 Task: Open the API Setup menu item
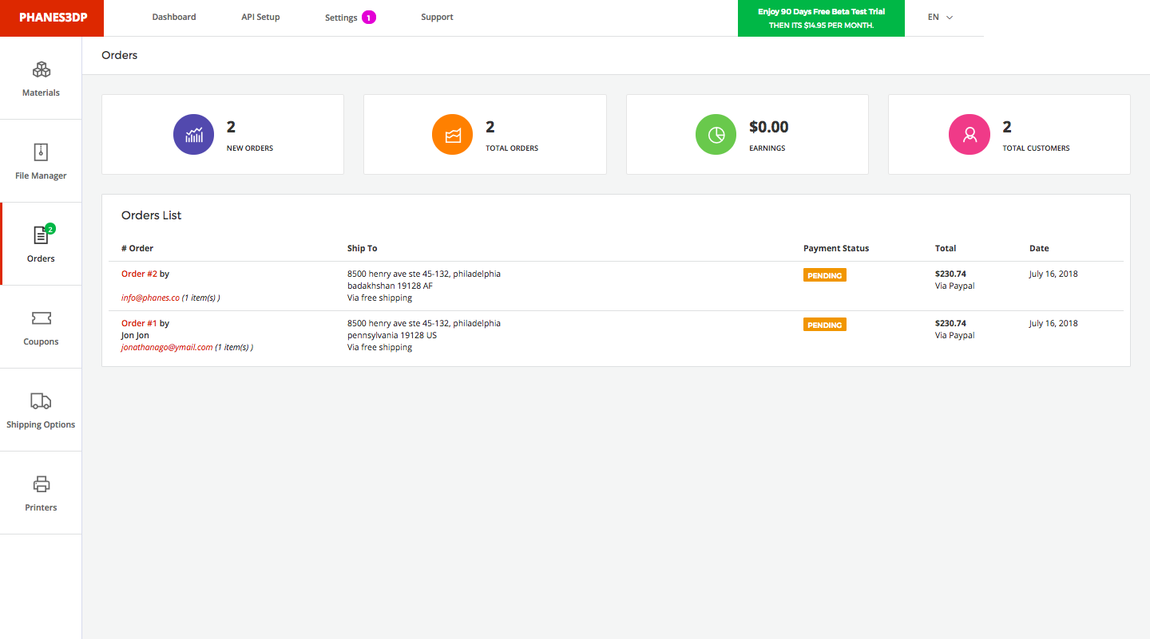click(260, 17)
